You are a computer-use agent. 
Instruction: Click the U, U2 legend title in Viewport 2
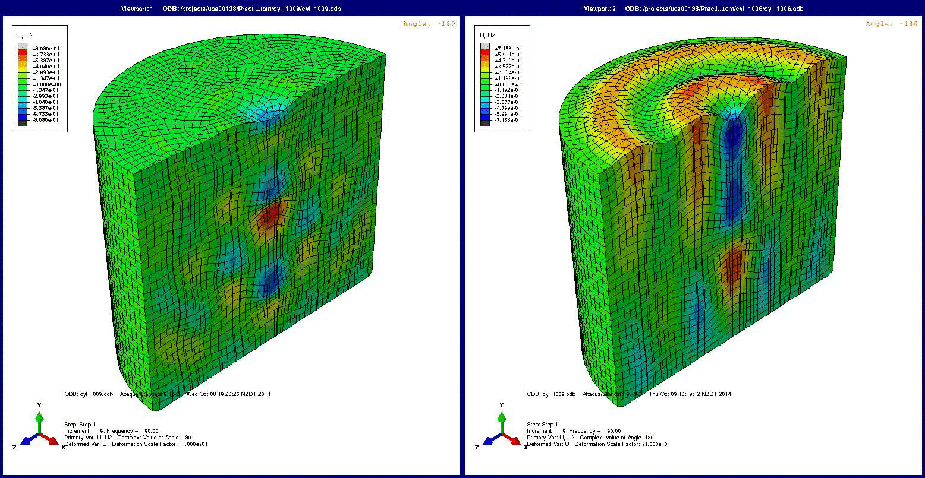(x=487, y=36)
